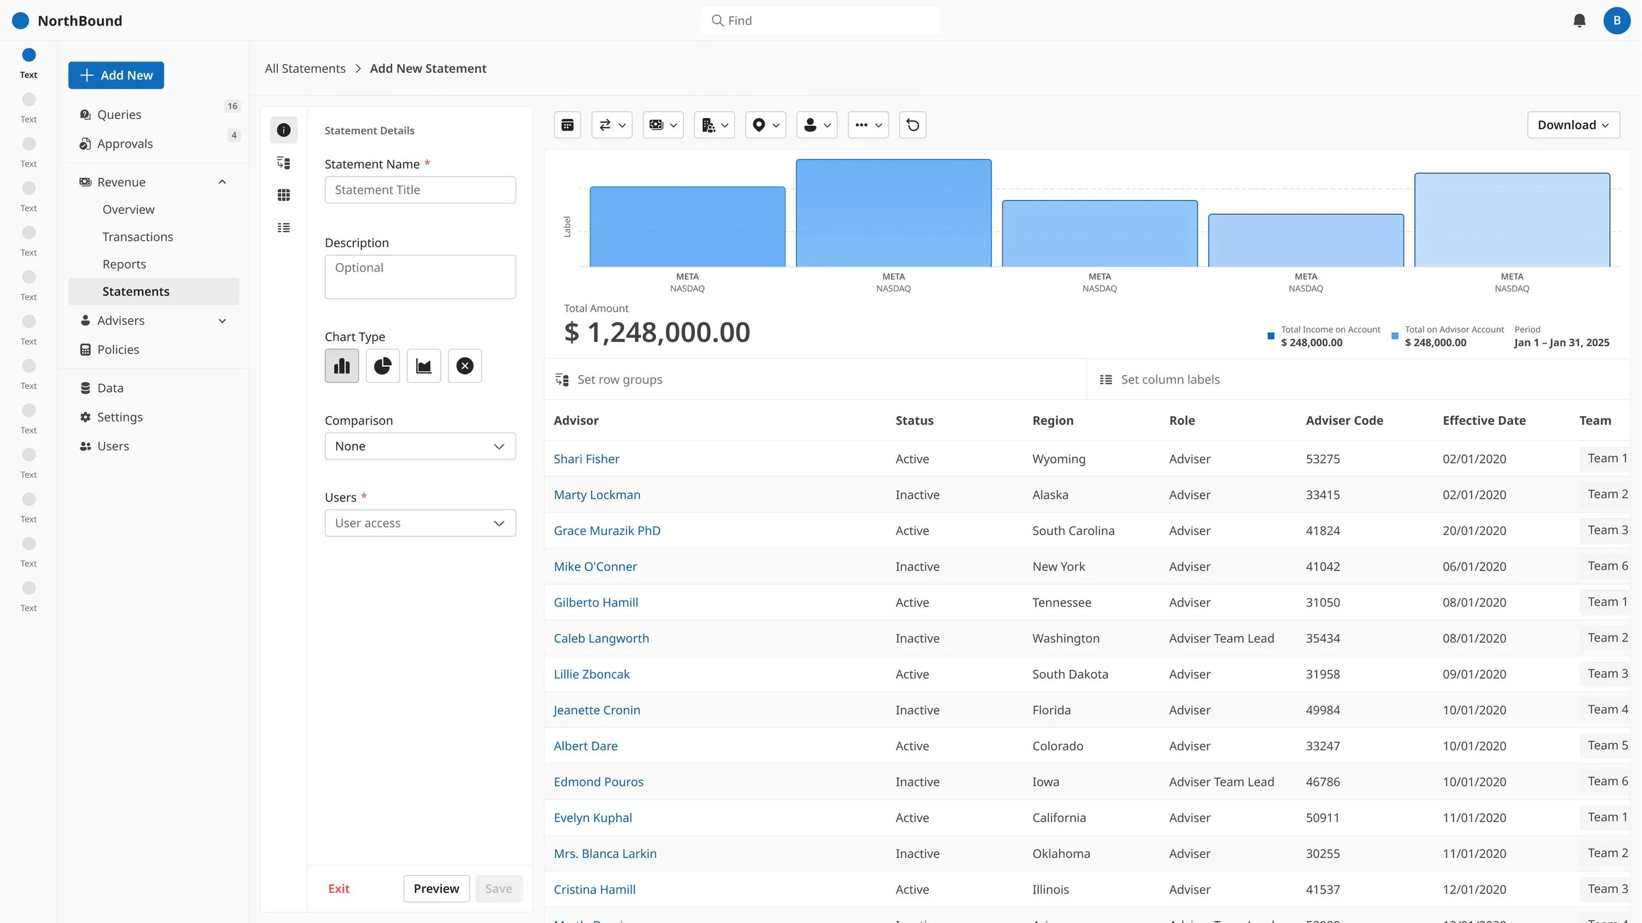The height and width of the screenshot is (923, 1642).
Task: Click Total on Advisor Account legend swatch
Action: coord(1394,336)
